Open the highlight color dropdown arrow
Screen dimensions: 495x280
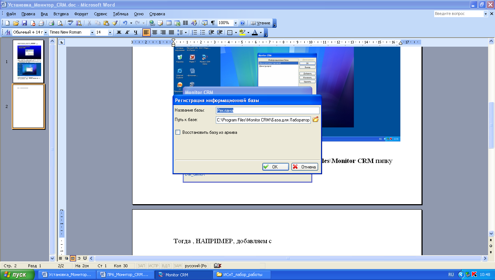click(248, 32)
